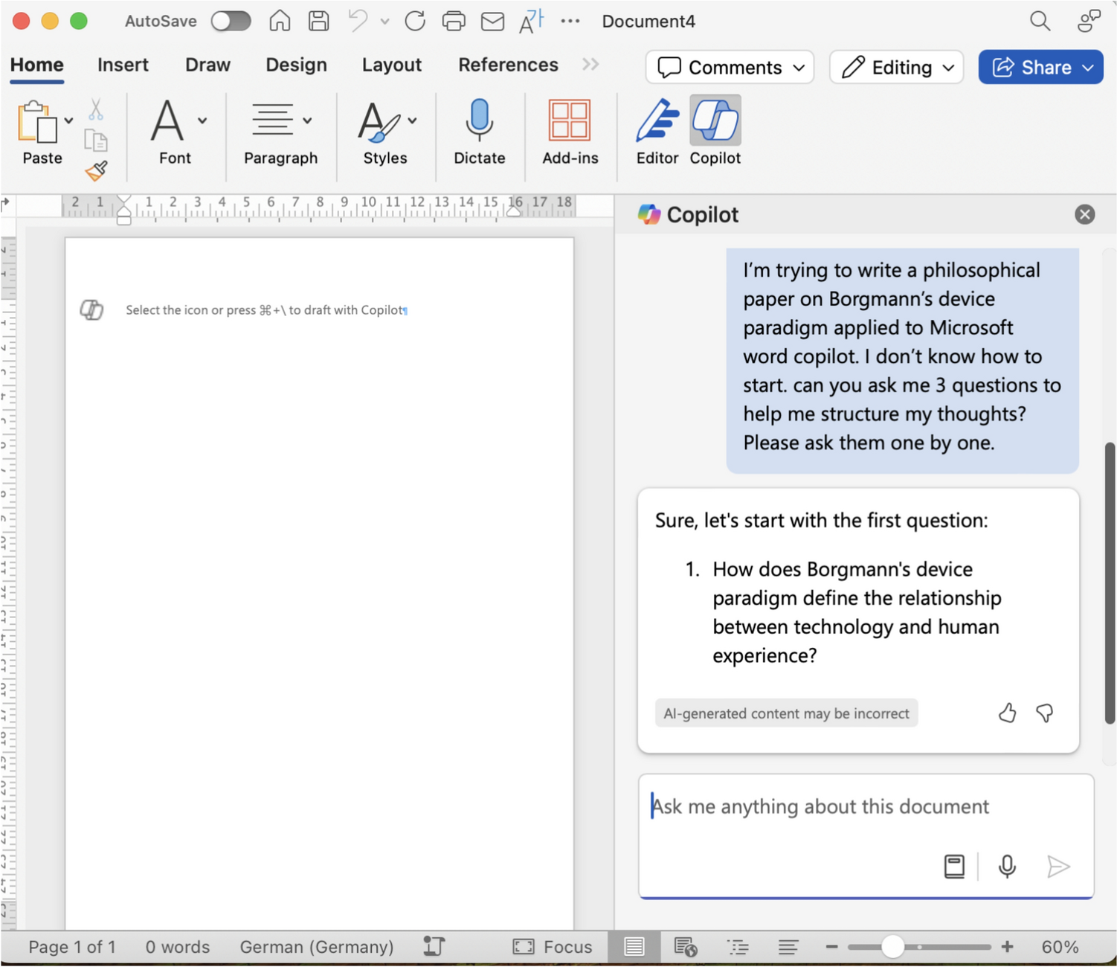This screenshot has width=1117, height=967.
Task: Close the Copilot pane
Action: (x=1084, y=215)
